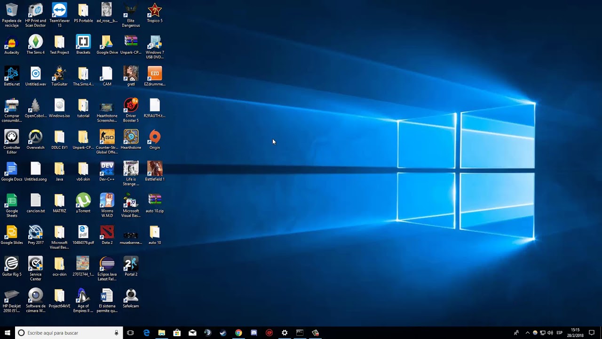Select the Battlefield 1 icon
The height and width of the screenshot is (339, 602).
pos(155,171)
